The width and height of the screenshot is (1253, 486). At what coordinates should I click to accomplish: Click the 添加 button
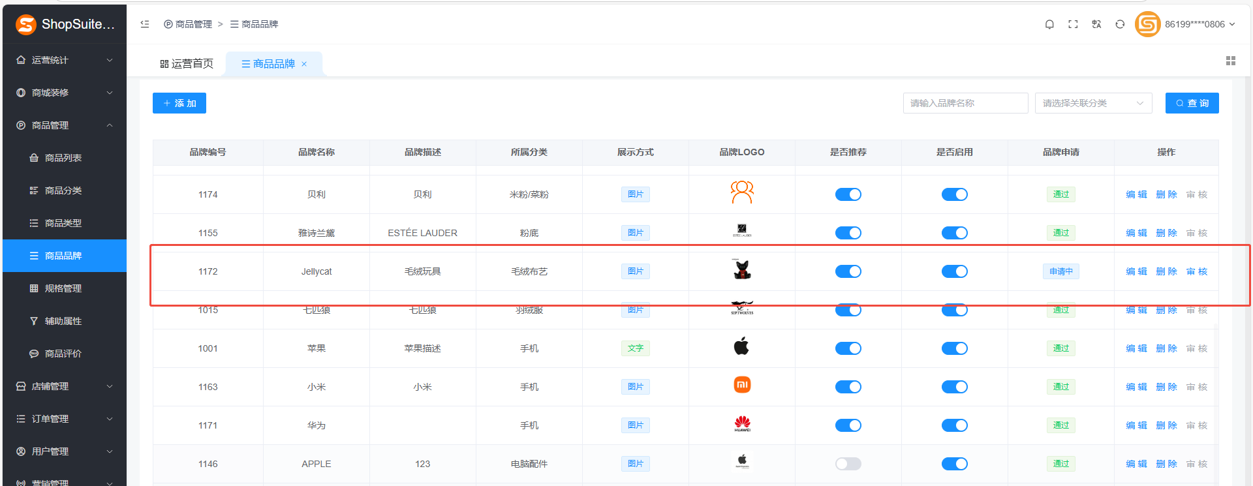(179, 103)
